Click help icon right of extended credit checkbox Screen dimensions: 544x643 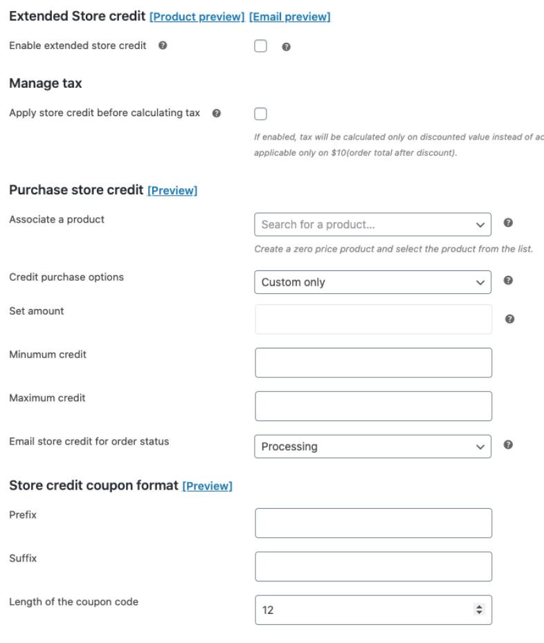click(x=287, y=47)
